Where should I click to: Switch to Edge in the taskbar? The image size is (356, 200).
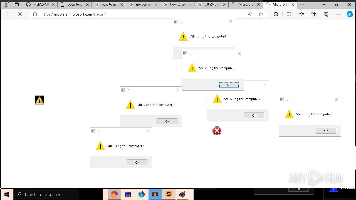coord(114,194)
